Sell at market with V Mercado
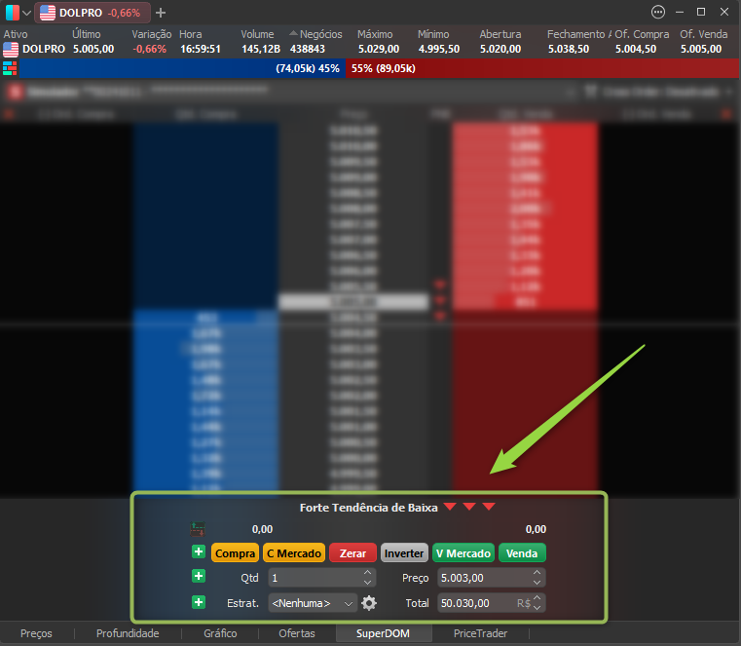Screen dimensions: 741x646 tap(463, 552)
